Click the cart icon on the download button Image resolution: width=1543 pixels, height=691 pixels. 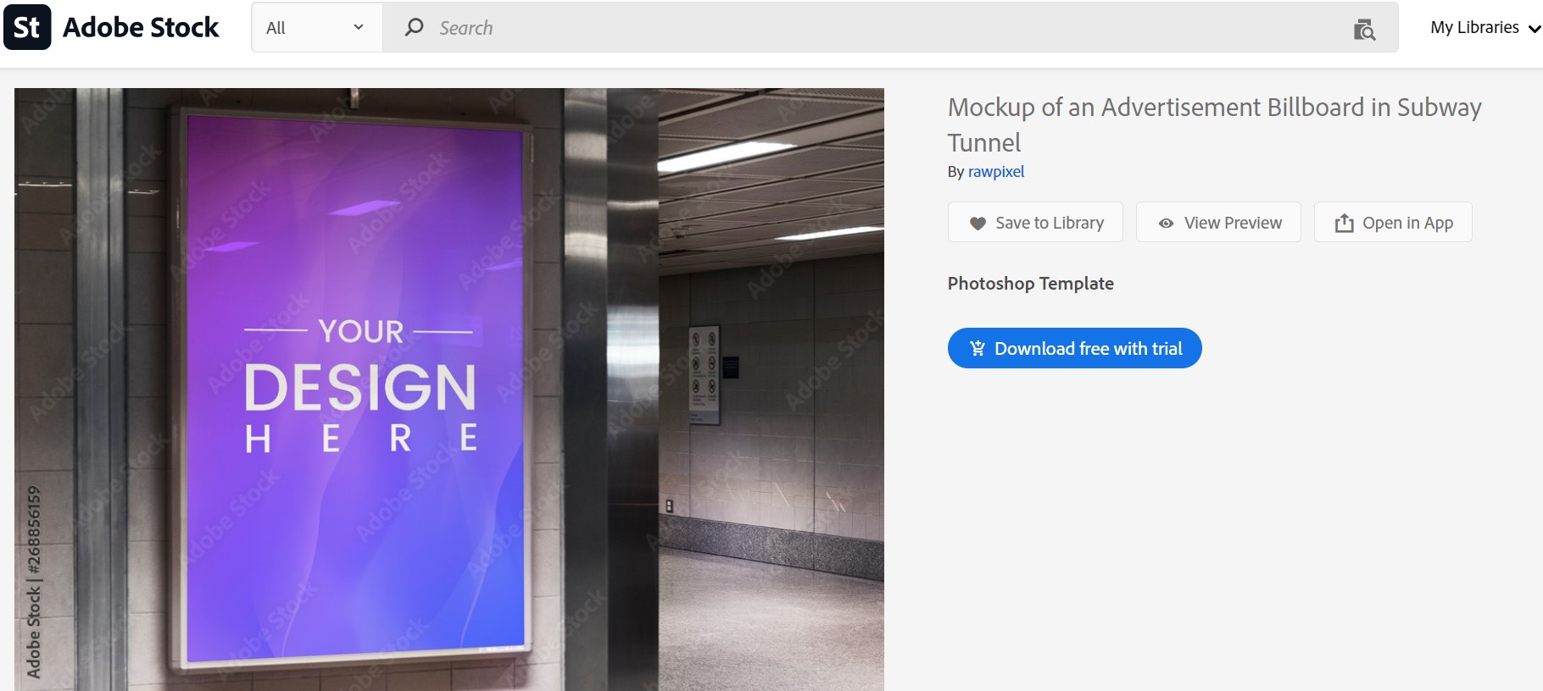pyautogui.click(x=977, y=348)
